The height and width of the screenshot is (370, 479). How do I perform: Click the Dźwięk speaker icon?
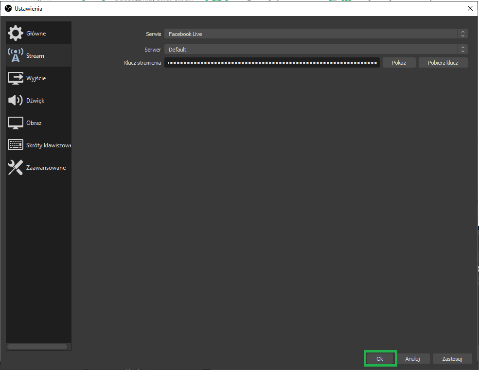click(16, 101)
